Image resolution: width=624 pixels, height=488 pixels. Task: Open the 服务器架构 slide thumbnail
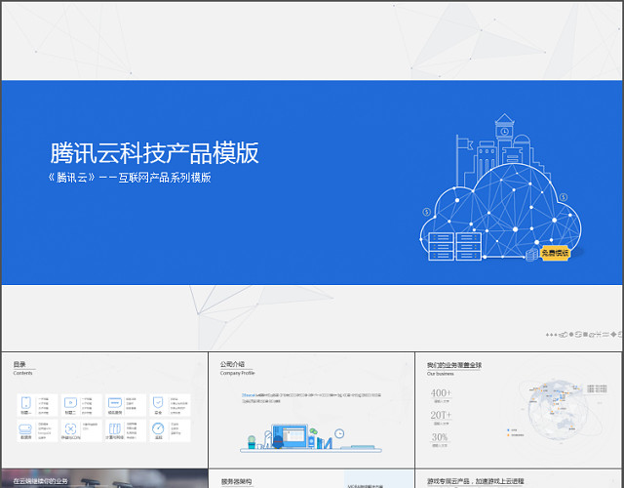(x=312, y=479)
